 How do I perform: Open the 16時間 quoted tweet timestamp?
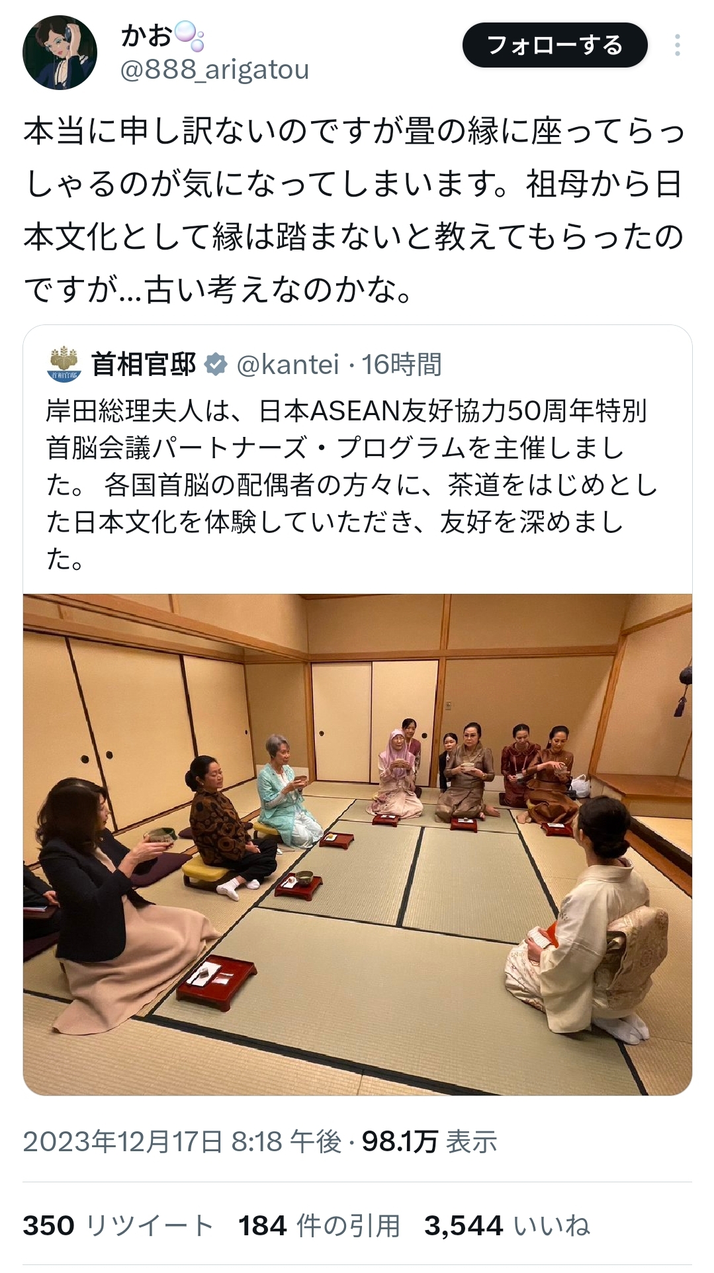(402, 365)
